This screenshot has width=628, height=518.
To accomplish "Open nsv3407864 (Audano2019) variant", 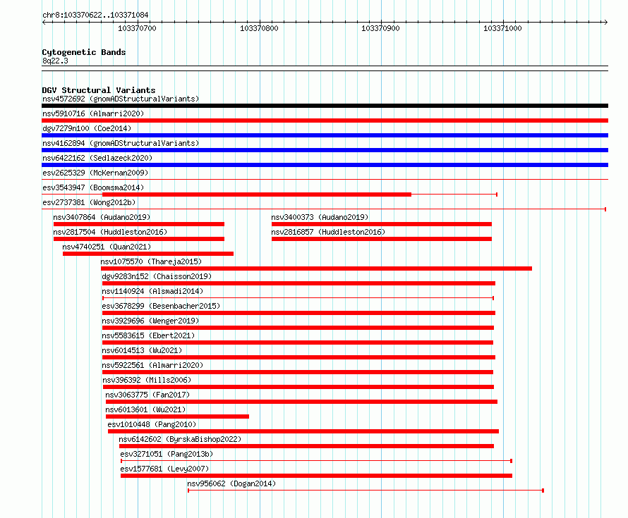I will (x=102, y=217).
